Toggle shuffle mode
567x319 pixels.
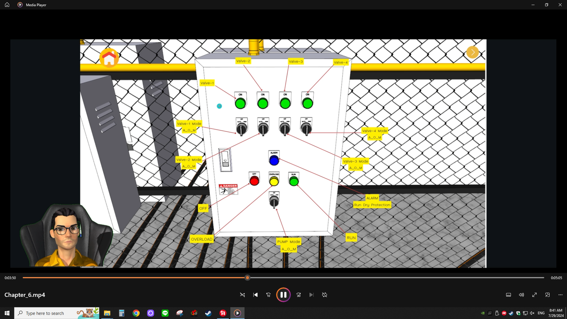[x=243, y=295]
